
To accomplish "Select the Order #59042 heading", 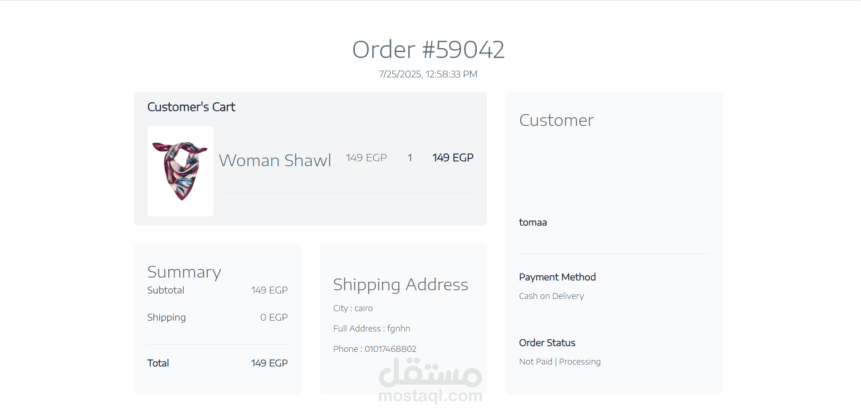I will pos(428,49).
